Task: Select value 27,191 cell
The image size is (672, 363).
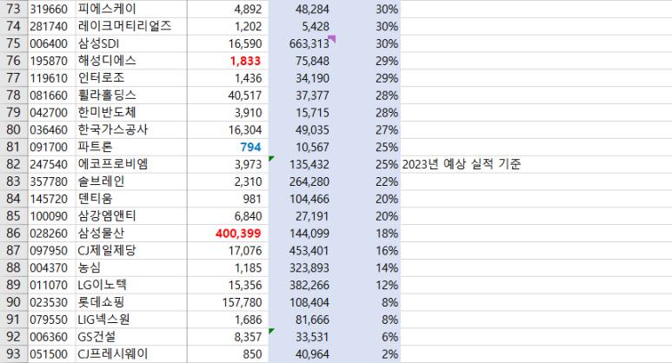Action: coord(302,216)
